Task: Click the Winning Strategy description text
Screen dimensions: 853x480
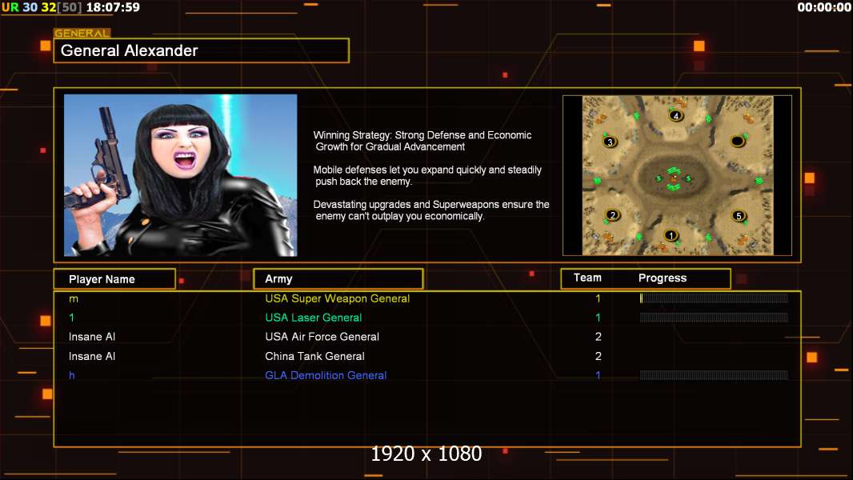Action: [x=422, y=141]
